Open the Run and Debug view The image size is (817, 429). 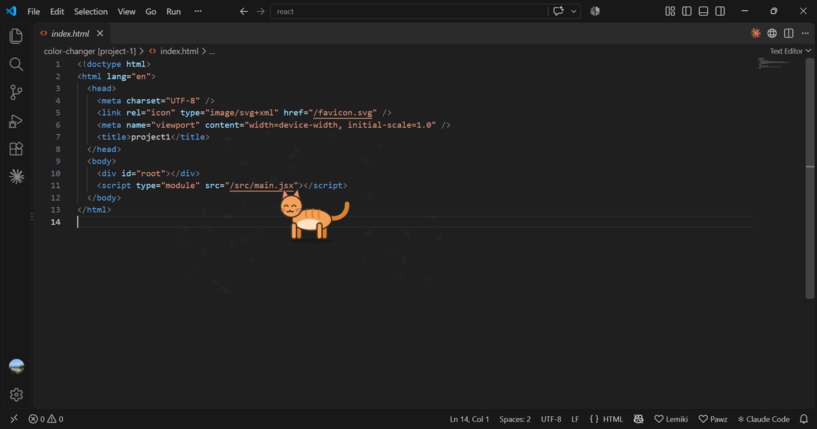tap(16, 121)
